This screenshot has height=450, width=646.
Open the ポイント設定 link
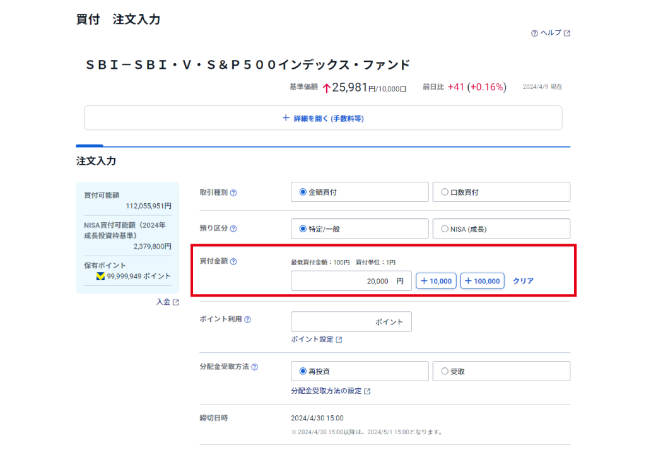(x=317, y=340)
